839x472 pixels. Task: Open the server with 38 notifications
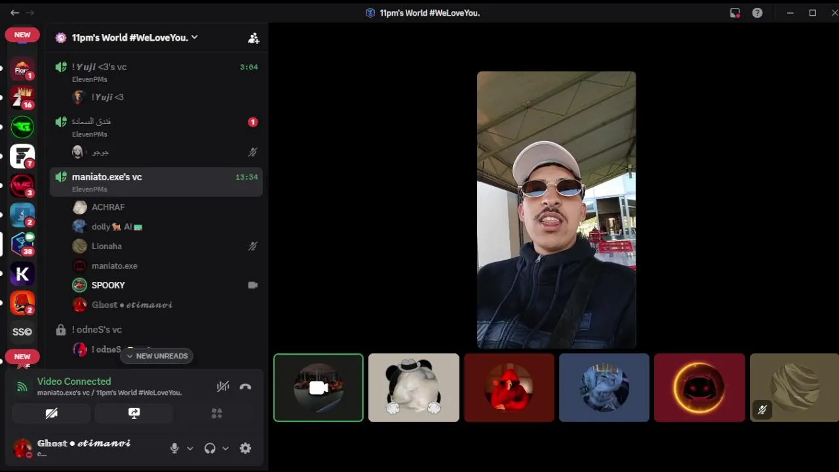pyautogui.click(x=22, y=244)
